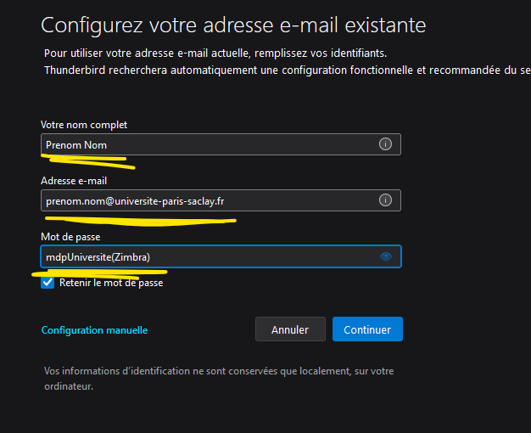
Task: Show password using the eye icon
Action: click(x=386, y=256)
